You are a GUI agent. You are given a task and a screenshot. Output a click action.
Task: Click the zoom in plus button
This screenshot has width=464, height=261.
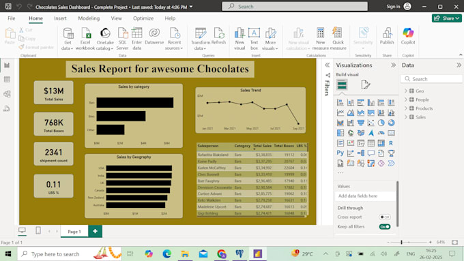[431, 242]
